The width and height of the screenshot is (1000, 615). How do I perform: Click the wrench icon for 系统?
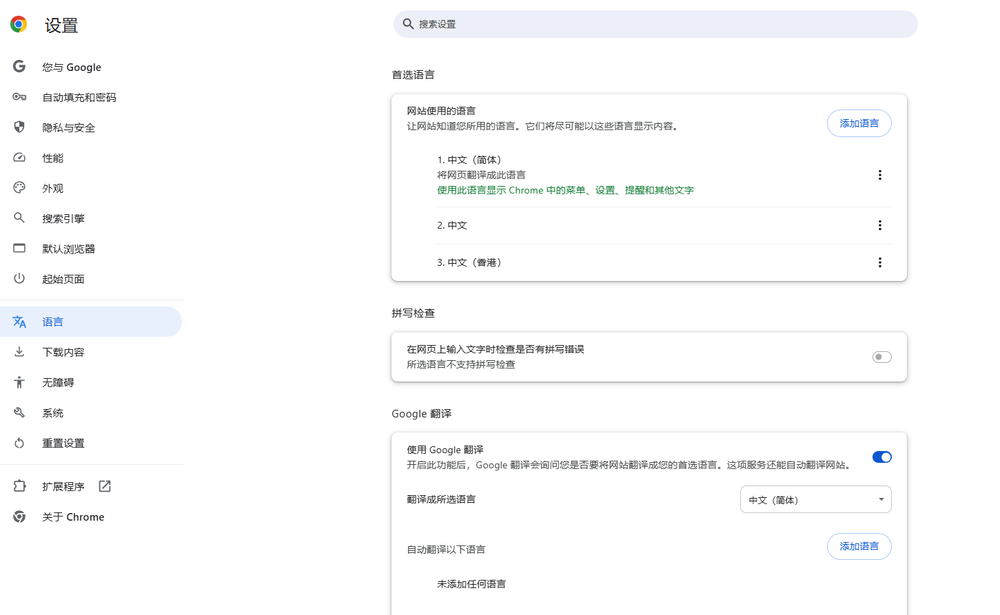[x=19, y=413]
